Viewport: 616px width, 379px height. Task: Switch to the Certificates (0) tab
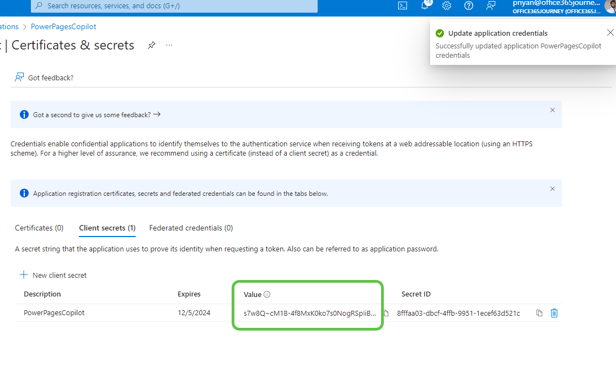(x=39, y=228)
